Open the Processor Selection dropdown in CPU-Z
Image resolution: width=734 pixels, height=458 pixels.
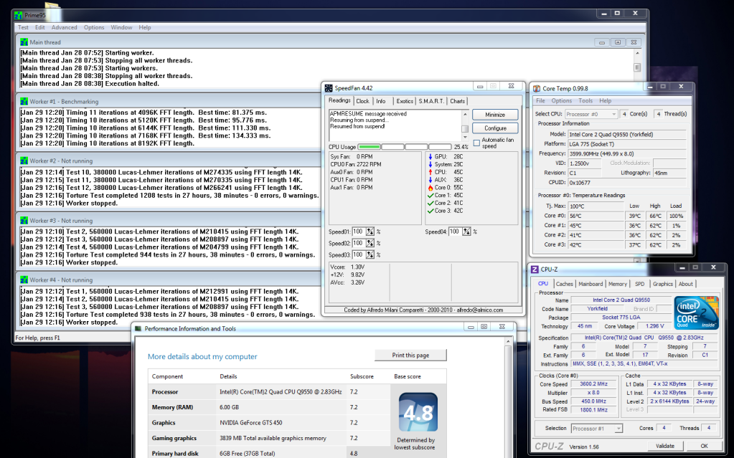click(597, 429)
